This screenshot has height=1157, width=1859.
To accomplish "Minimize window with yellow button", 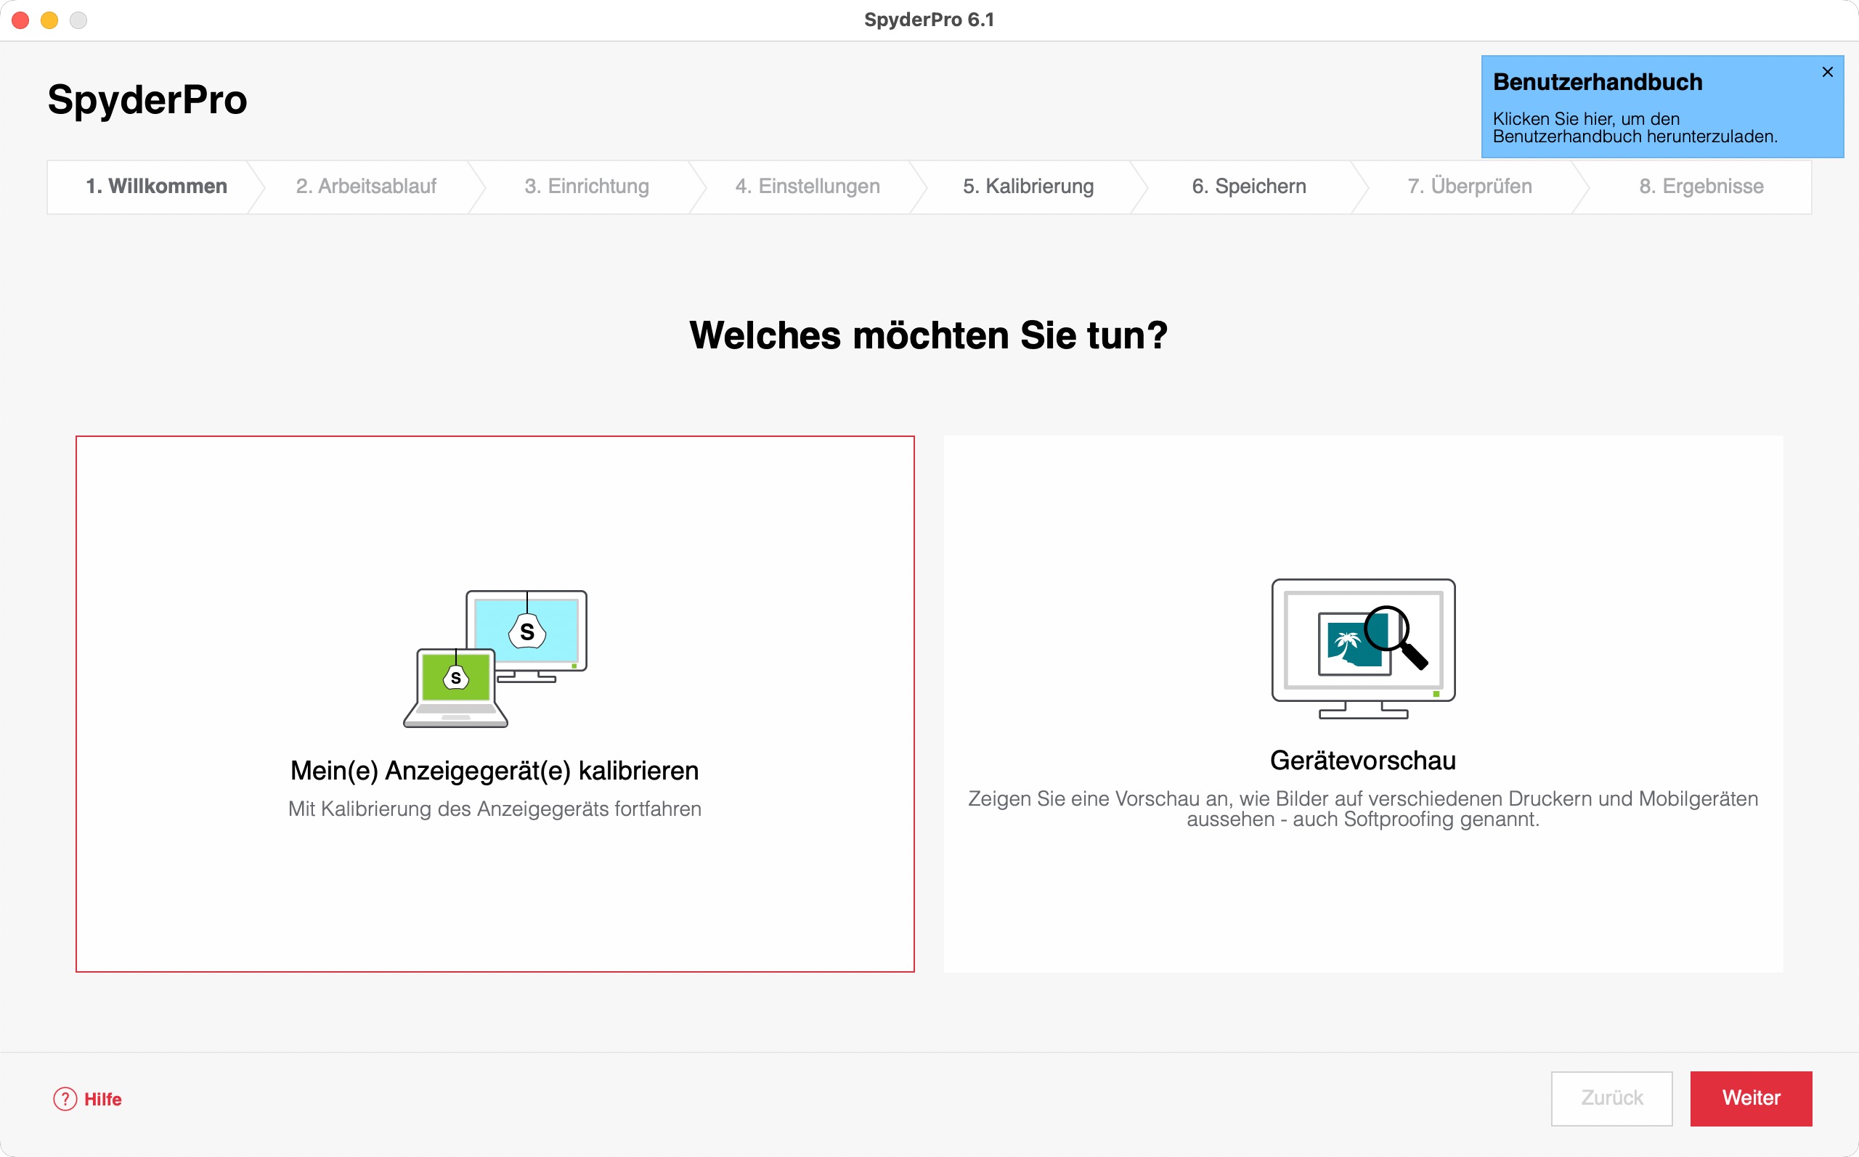I will pyautogui.click(x=50, y=20).
